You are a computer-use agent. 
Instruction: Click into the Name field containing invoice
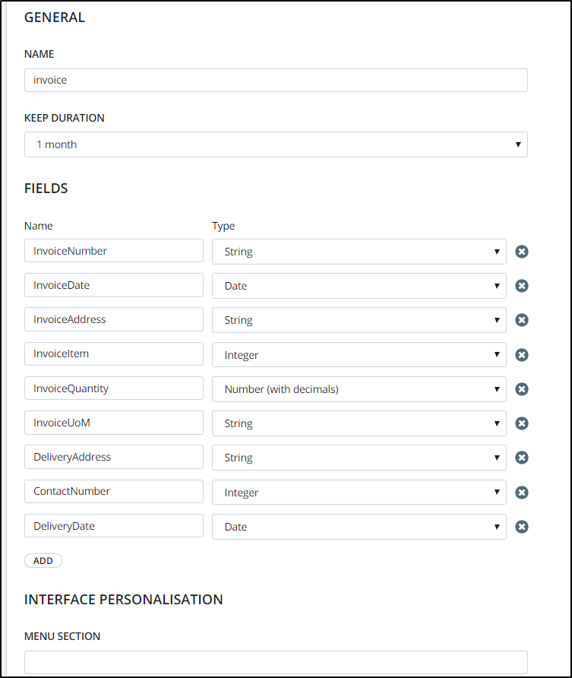point(276,81)
